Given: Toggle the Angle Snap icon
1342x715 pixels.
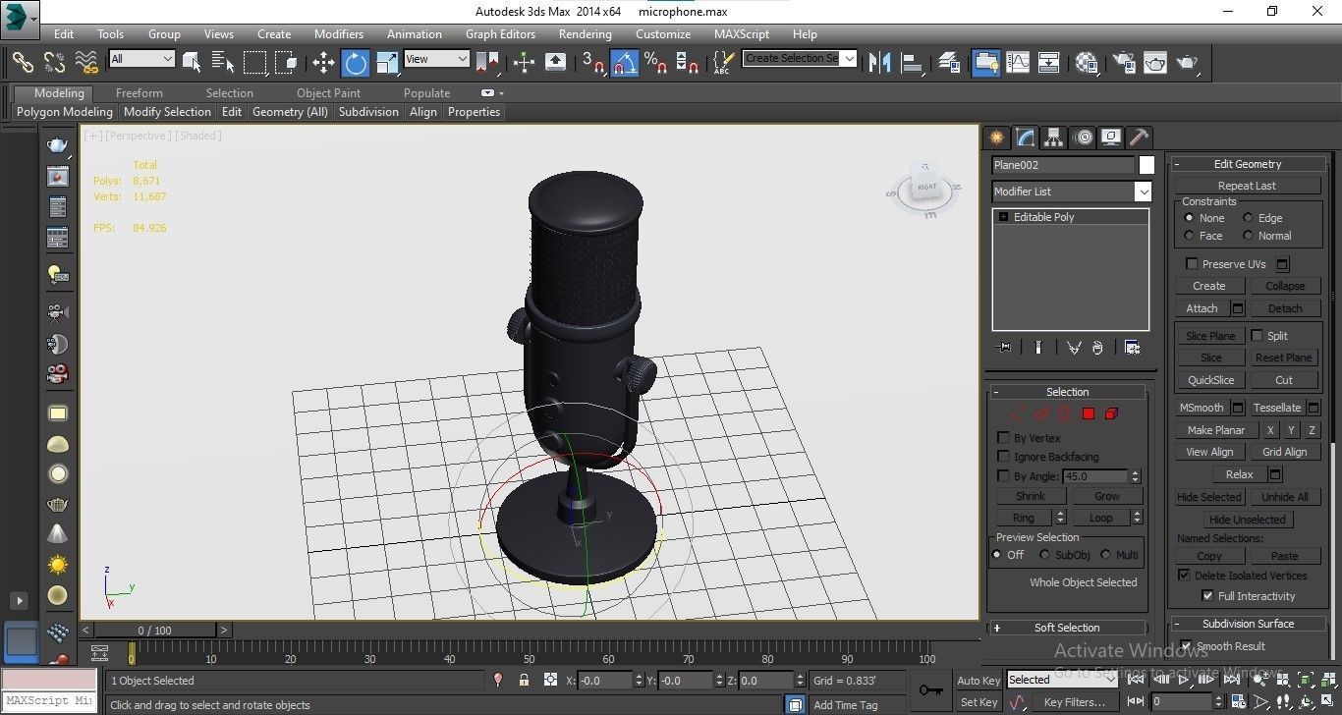Looking at the screenshot, I should [625, 62].
